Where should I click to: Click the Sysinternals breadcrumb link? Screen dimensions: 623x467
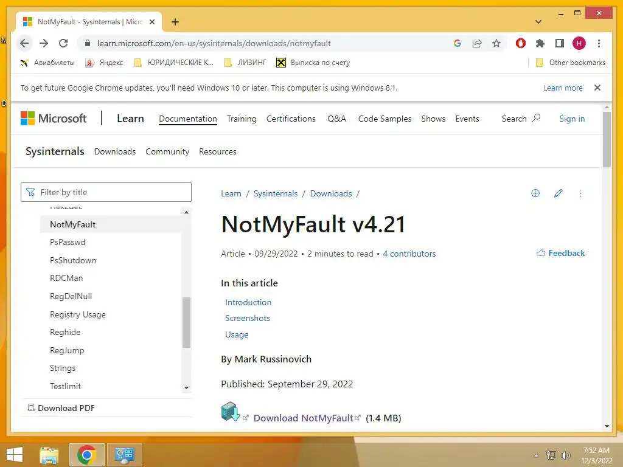coord(276,193)
